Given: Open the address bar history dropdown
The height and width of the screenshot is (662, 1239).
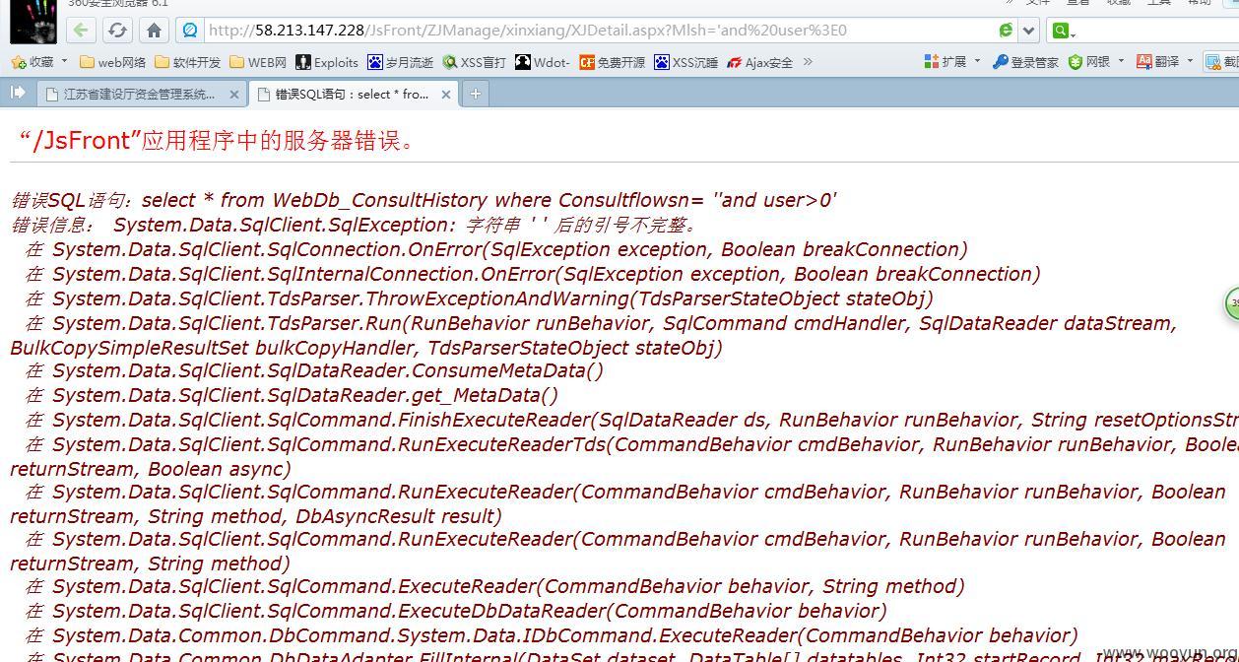Looking at the screenshot, I should point(1028,30).
